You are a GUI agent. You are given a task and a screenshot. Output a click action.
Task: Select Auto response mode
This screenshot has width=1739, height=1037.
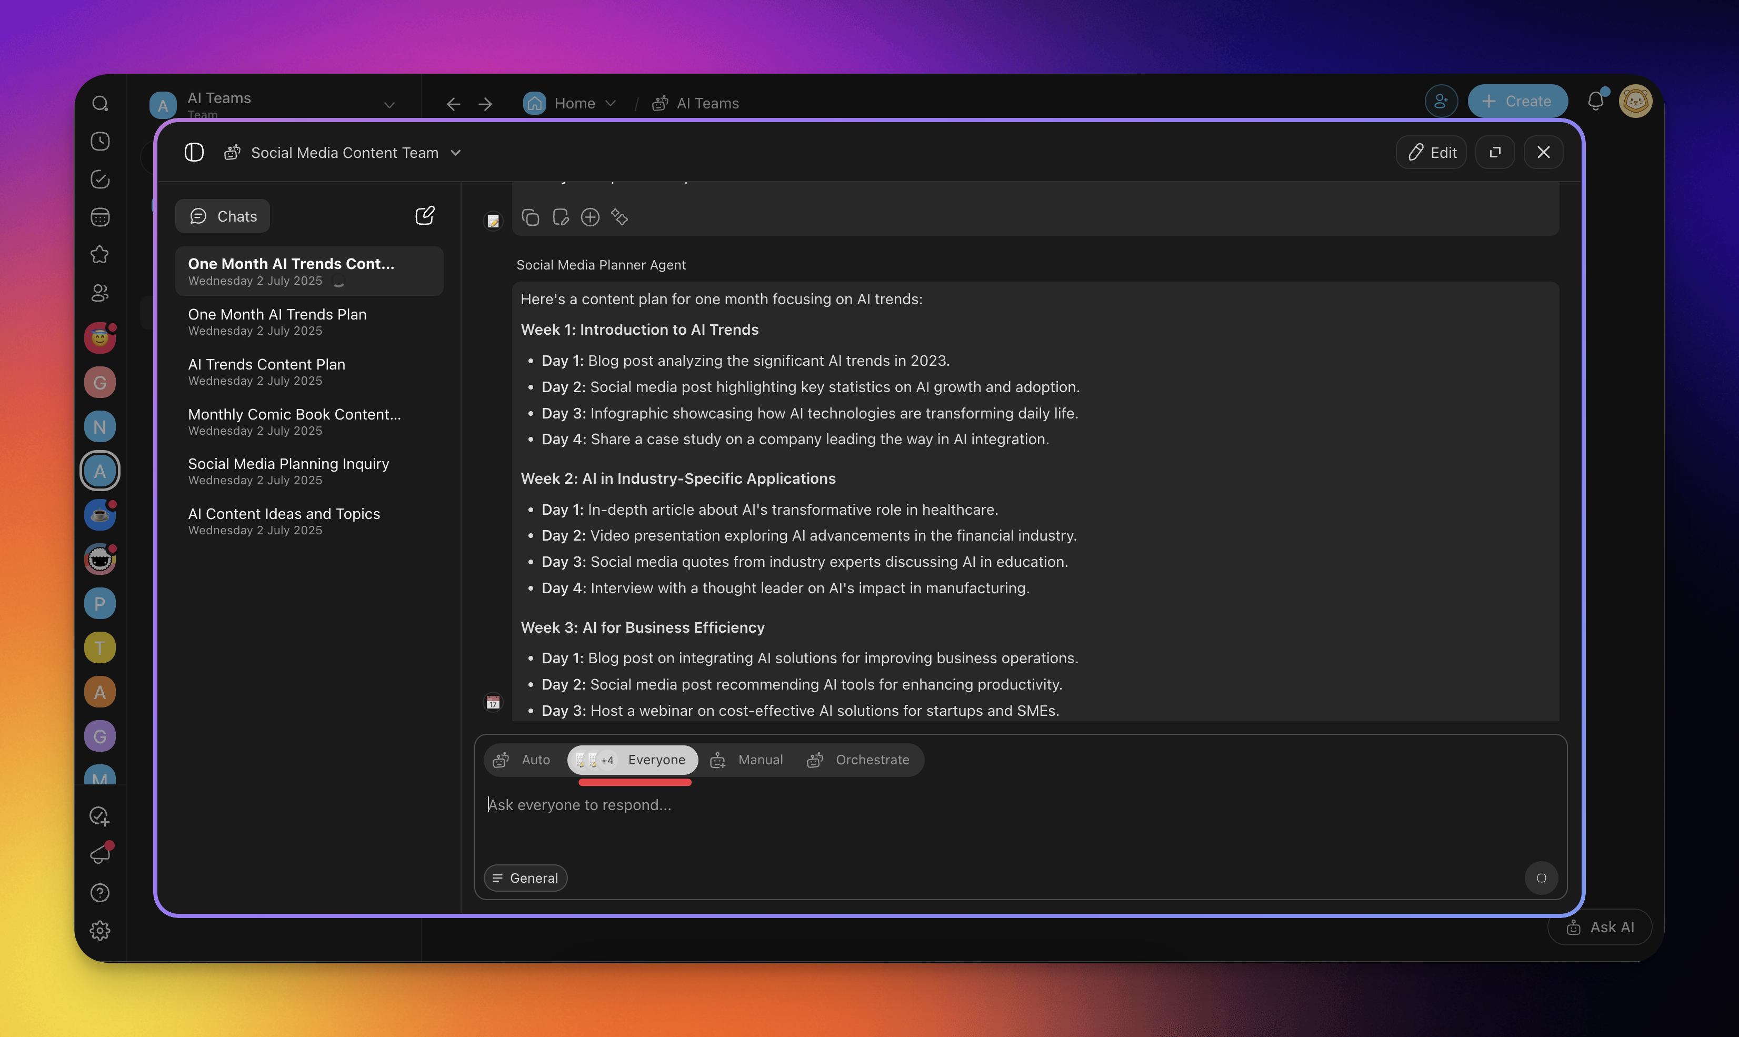[523, 760]
